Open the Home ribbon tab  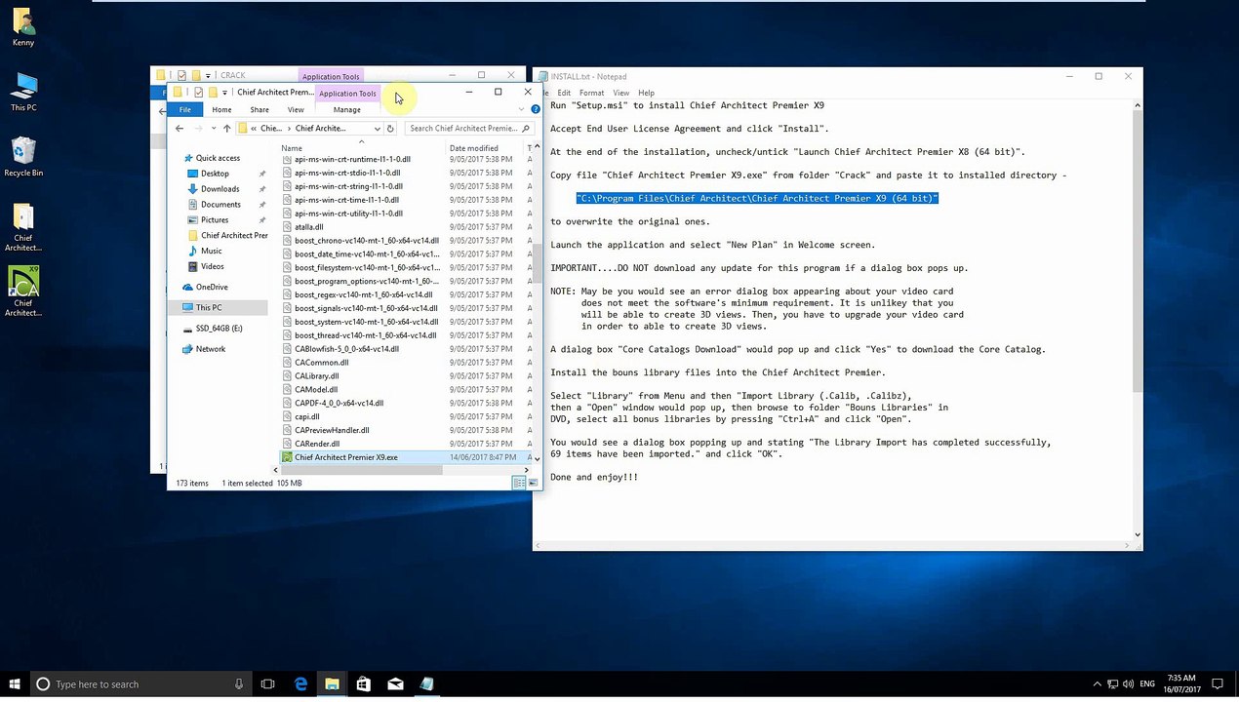(x=221, y=109)
